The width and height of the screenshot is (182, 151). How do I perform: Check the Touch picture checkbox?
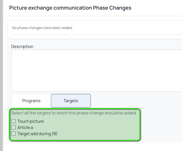[13, 121]
